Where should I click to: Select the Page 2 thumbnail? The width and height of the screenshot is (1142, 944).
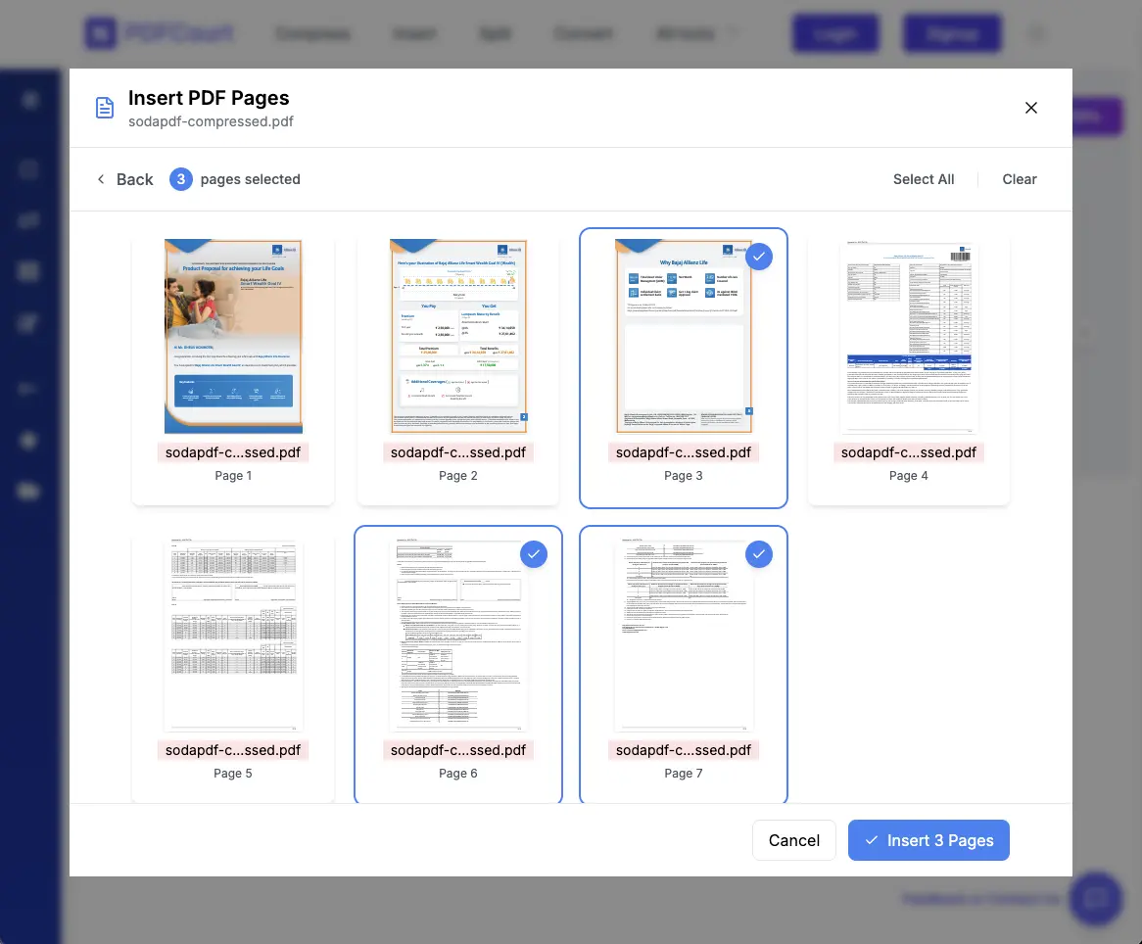pos(458,337)
